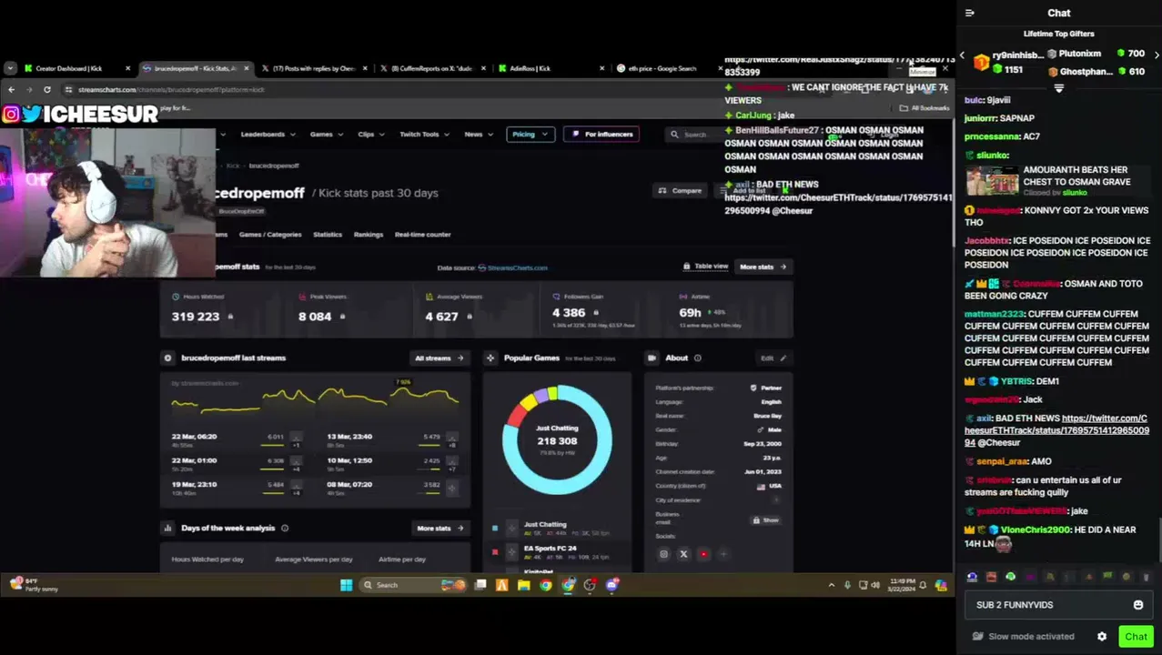Click browser back arrow
Image resolution: width=1162 pixels, height=655 pixels.
pyautogui.click(x=11, y=89)
